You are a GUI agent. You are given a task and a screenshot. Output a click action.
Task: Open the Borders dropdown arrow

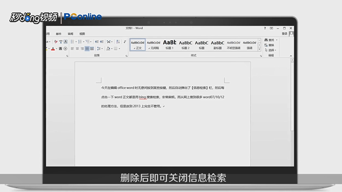point(120,49)
